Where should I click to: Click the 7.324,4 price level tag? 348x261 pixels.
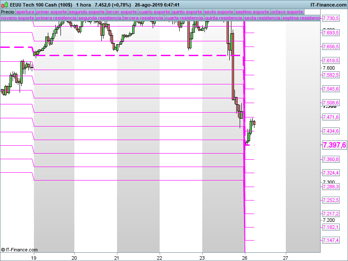click(331, 173)
